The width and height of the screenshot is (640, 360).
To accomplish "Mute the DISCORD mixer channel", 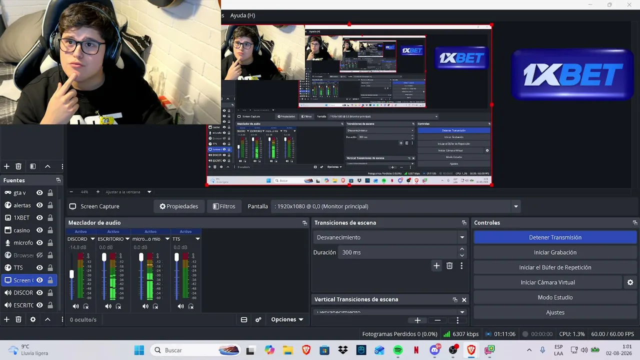I will 75,306.
